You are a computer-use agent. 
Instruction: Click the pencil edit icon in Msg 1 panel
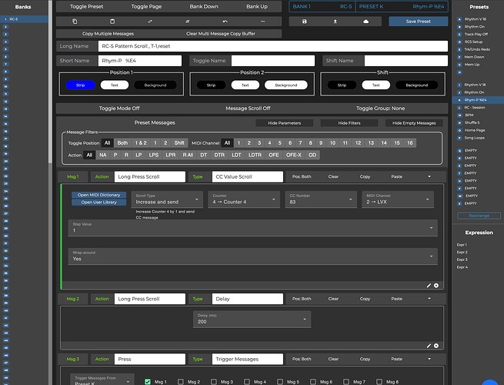(x=429, y=286)
